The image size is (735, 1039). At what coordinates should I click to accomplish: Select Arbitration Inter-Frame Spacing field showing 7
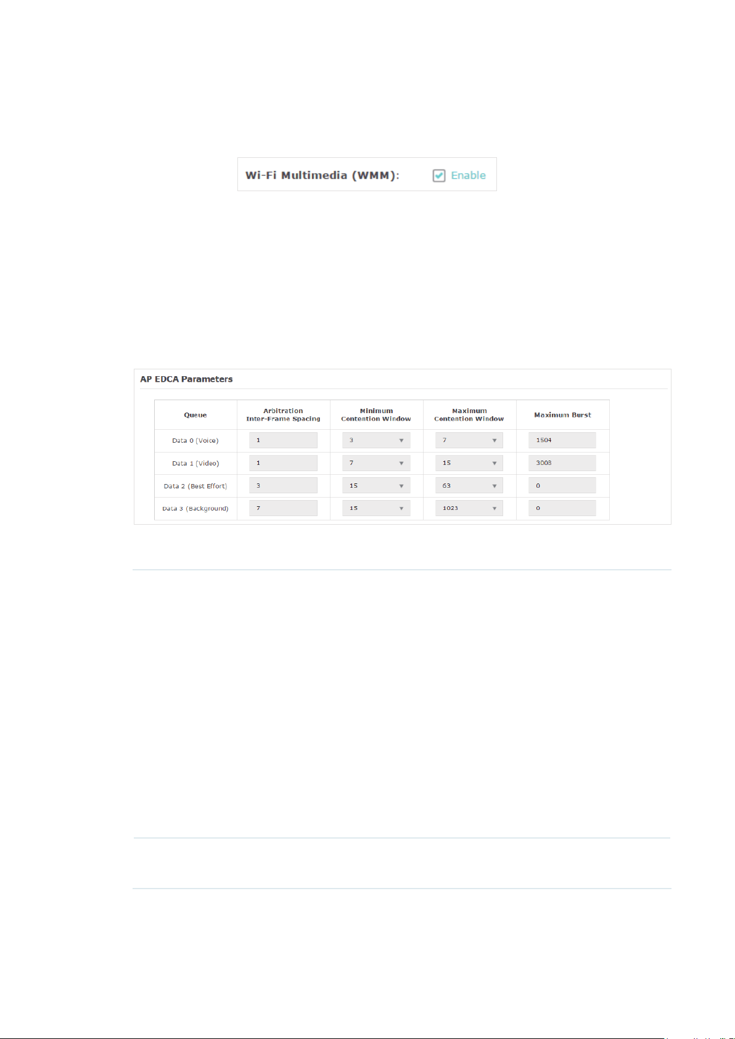tap(284, 508)
